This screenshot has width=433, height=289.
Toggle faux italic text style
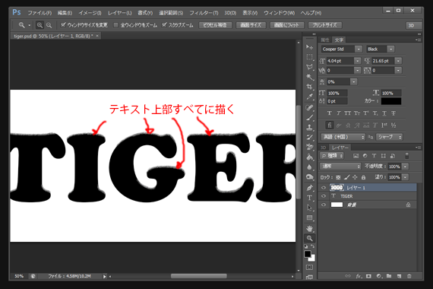point(339,113)
